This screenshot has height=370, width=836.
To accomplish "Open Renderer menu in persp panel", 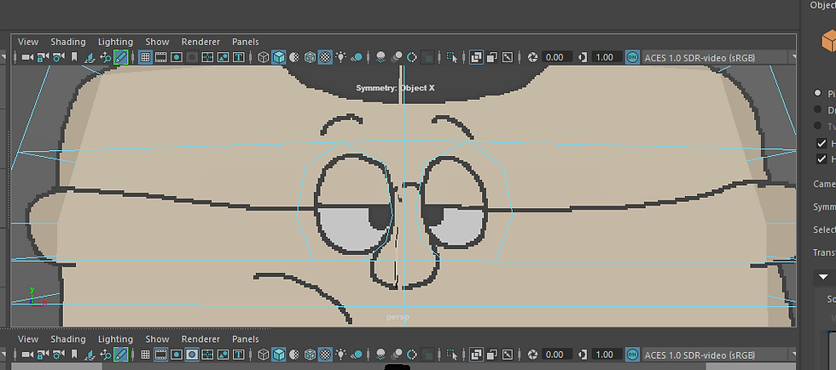I will 200,42.
